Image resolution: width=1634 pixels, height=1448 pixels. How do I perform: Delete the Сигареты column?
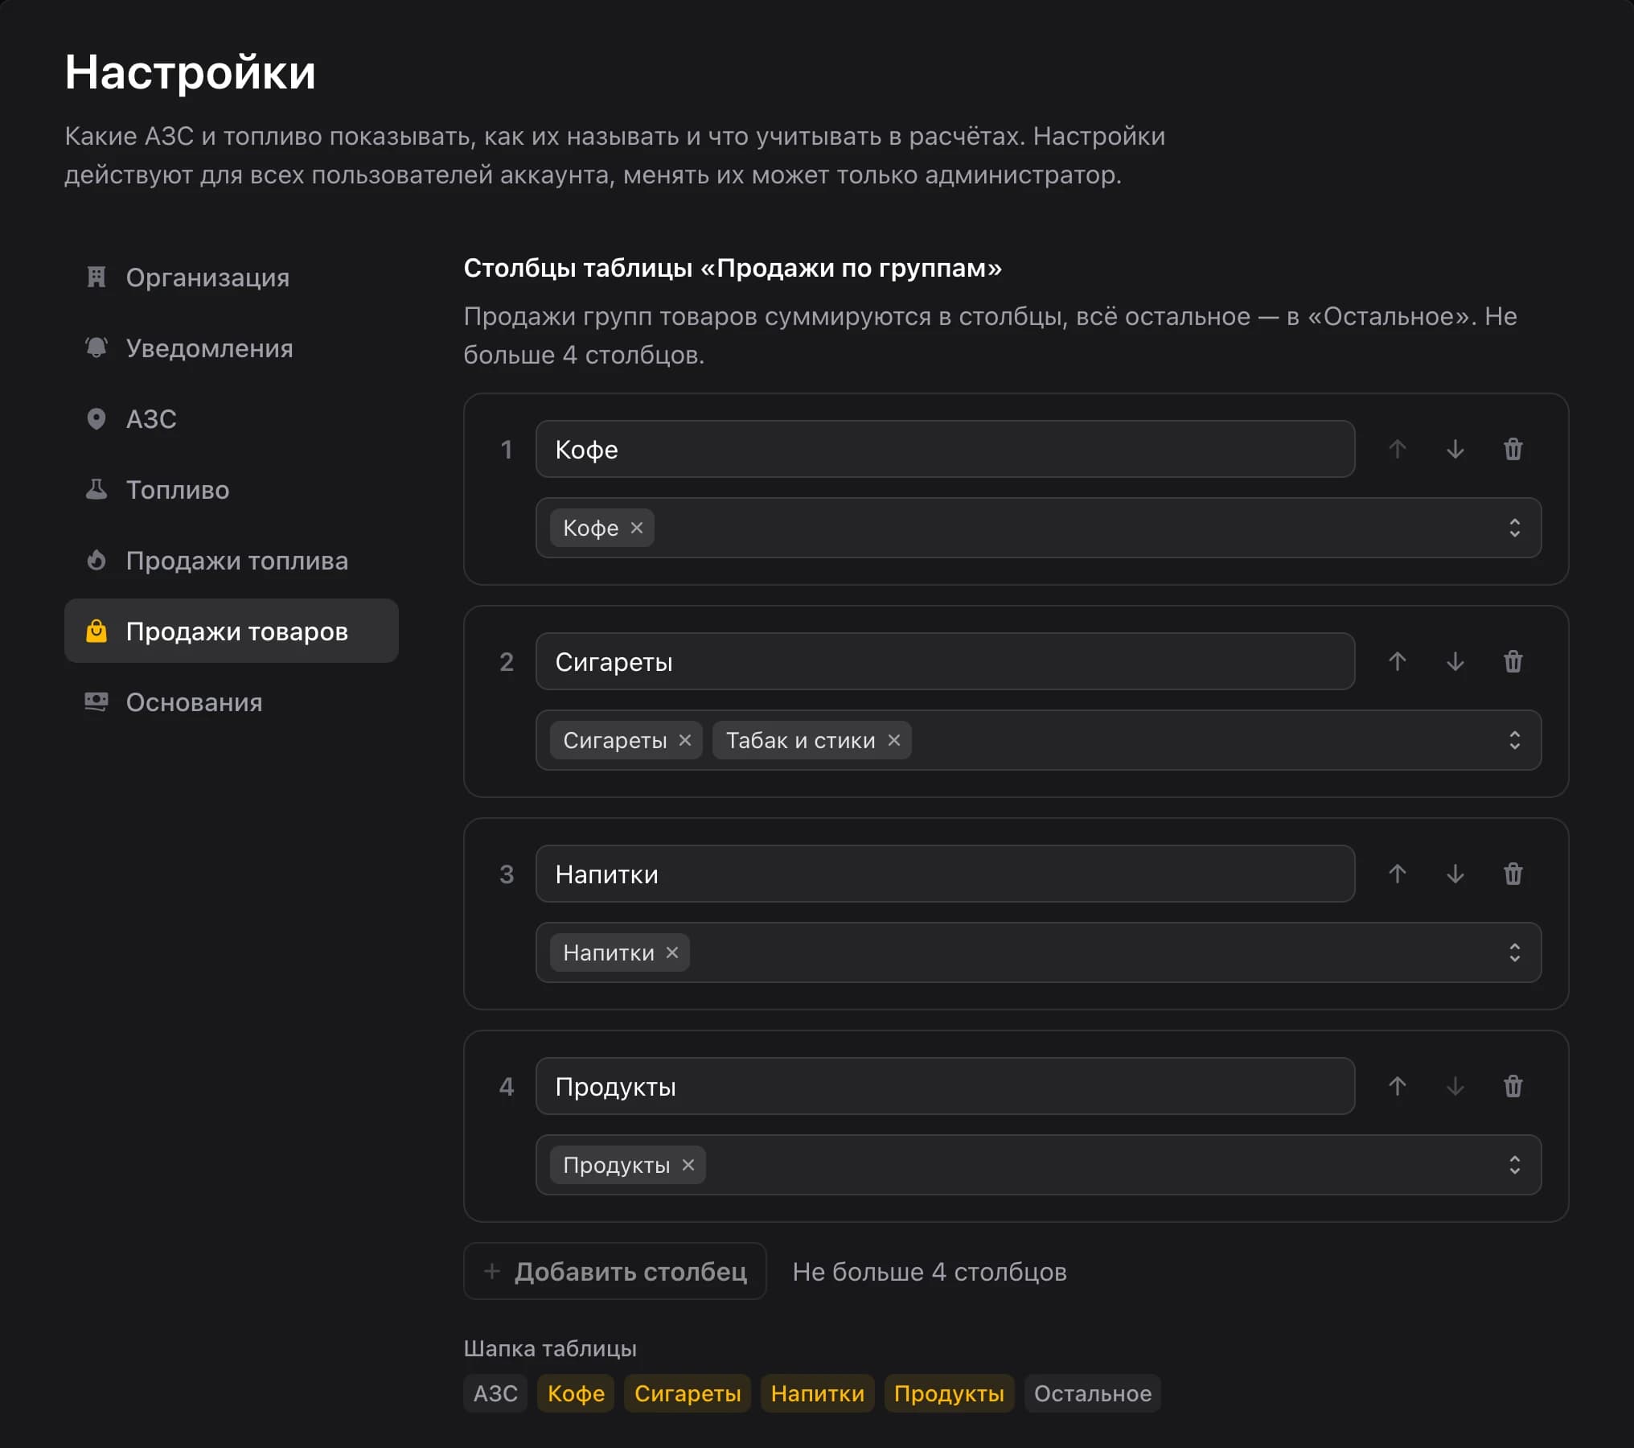pos(1513,661)
